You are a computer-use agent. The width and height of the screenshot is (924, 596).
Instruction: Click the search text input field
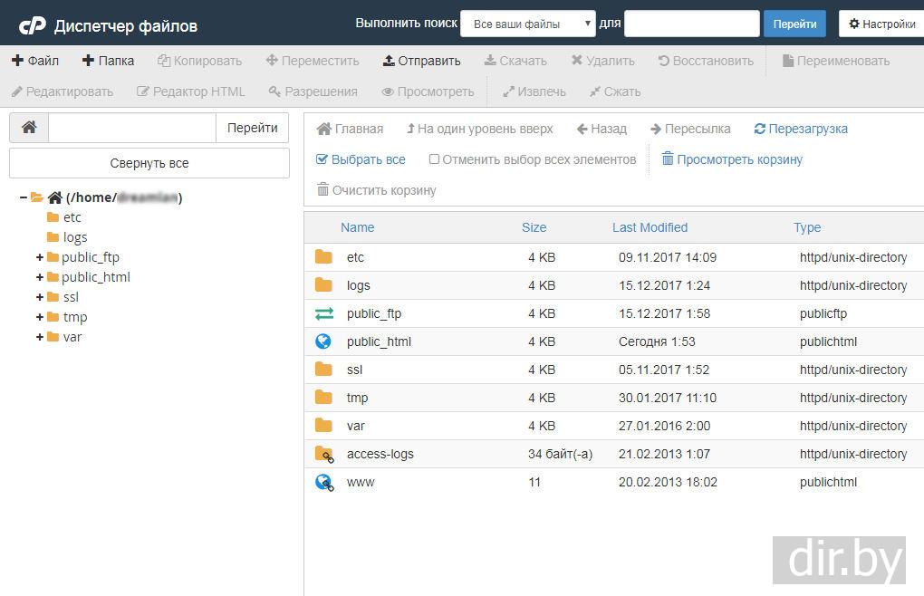pyautogui.click(x=691, y=24)
